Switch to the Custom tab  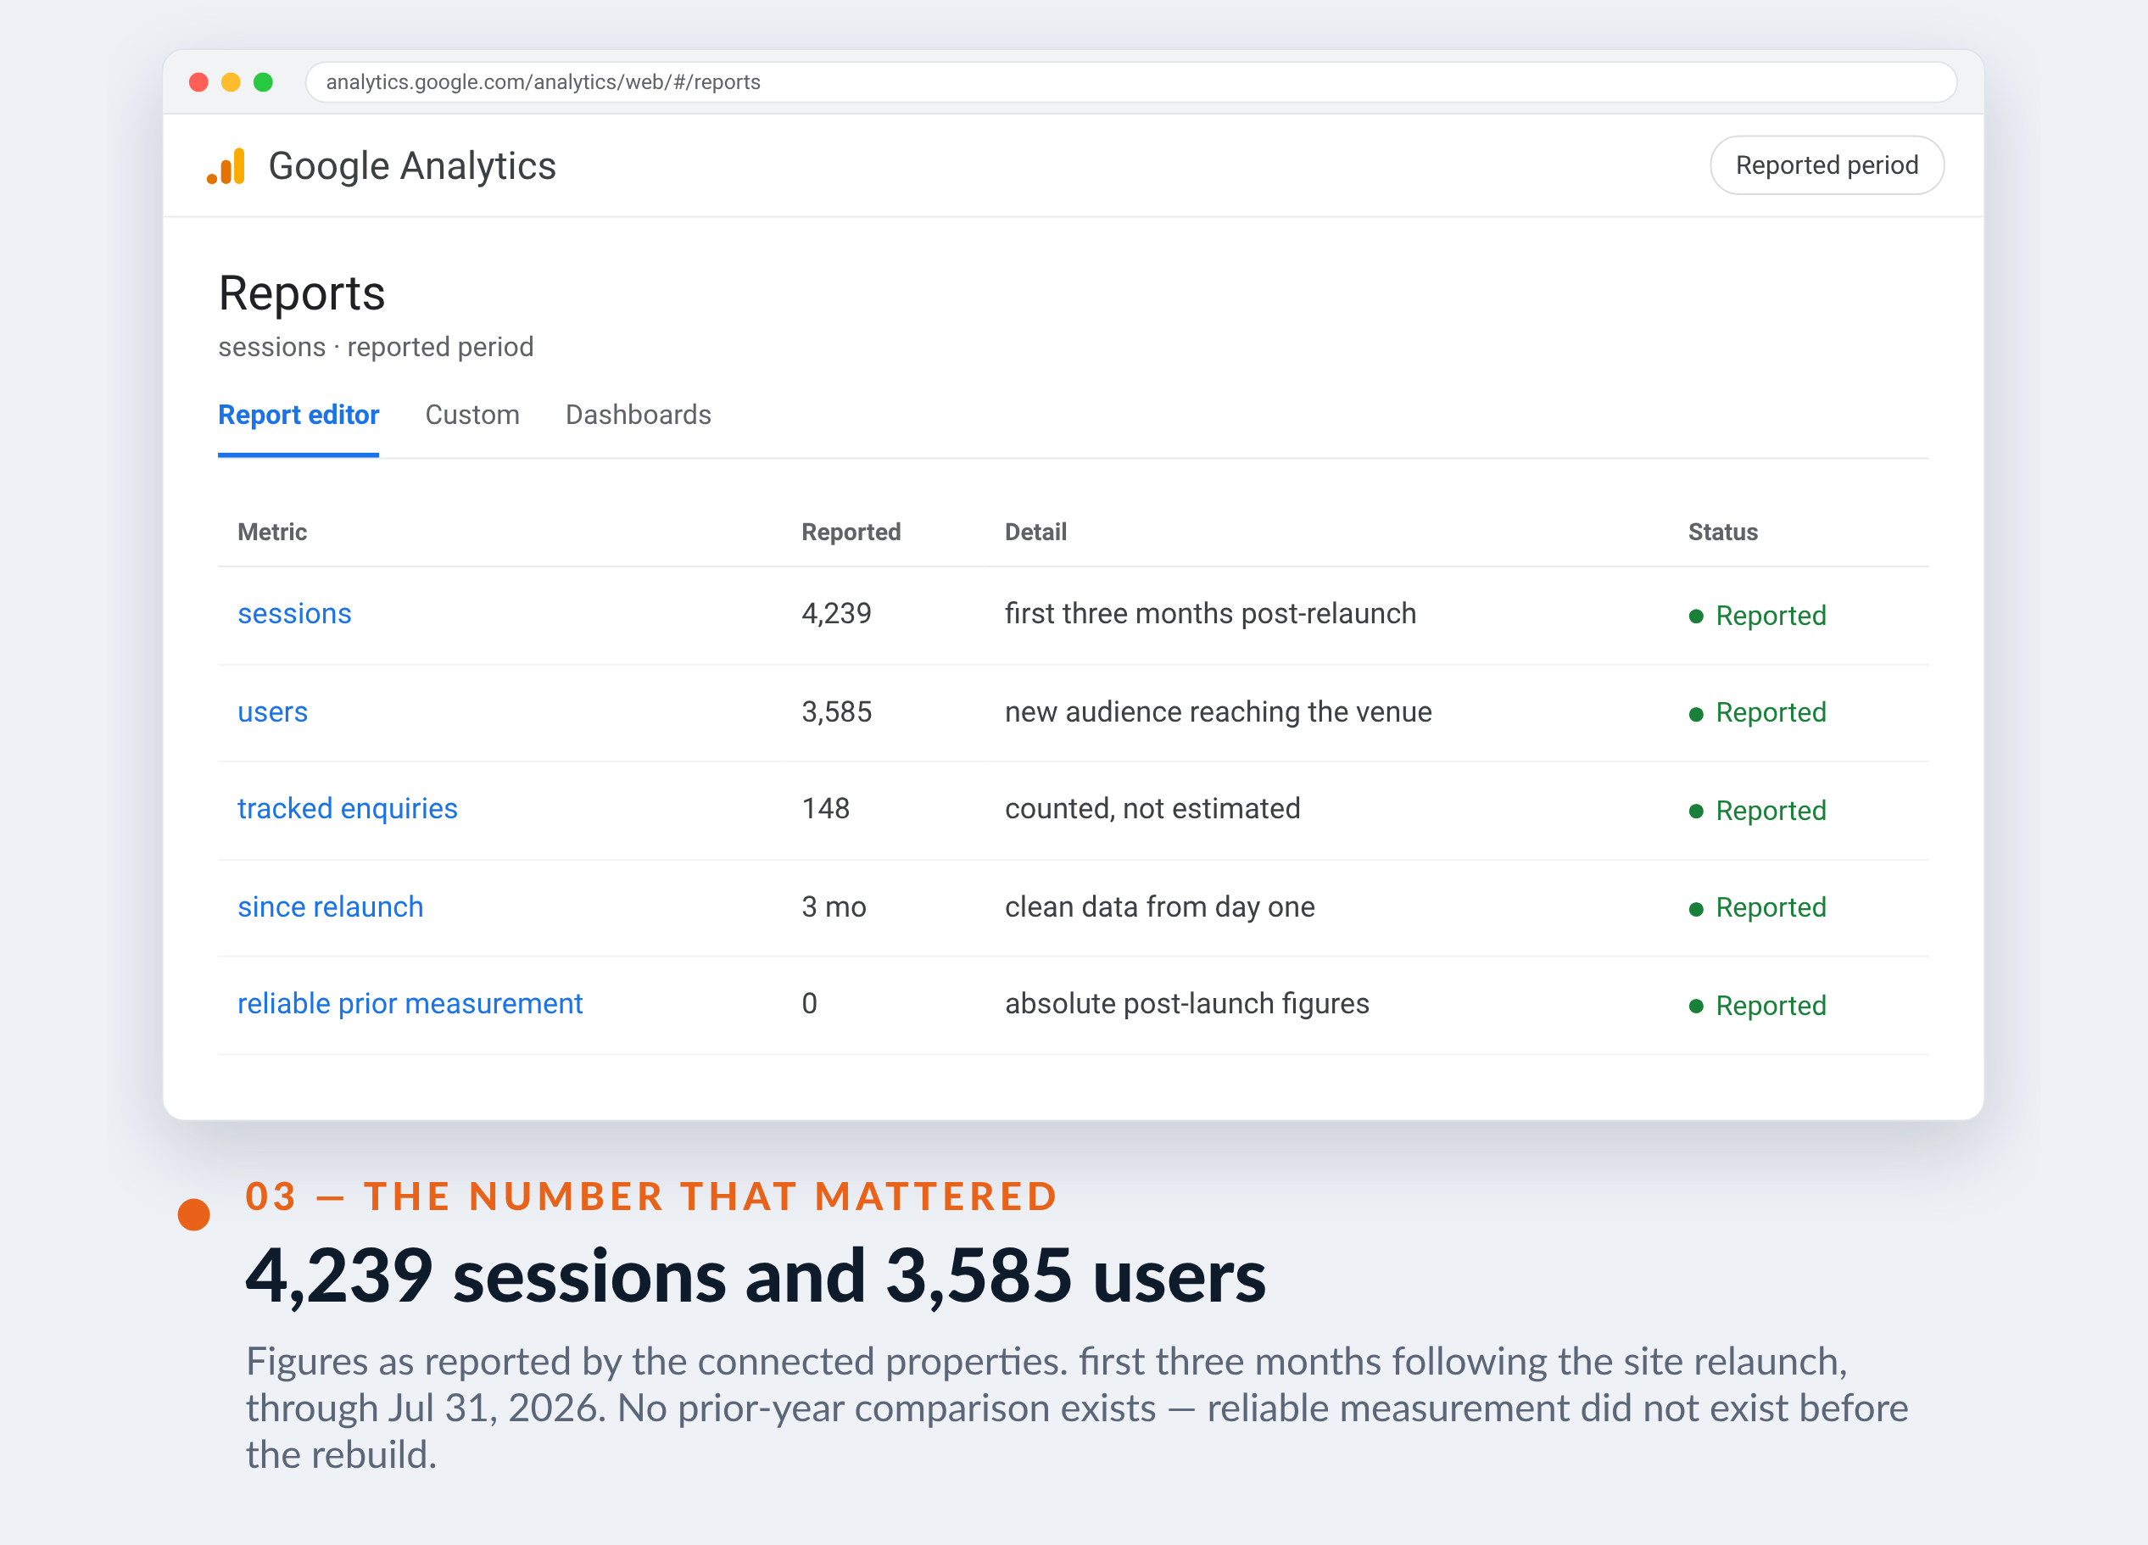pos(471,415)
